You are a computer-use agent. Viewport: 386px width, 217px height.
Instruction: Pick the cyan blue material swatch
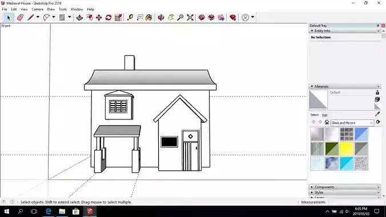tap(347, 163)
